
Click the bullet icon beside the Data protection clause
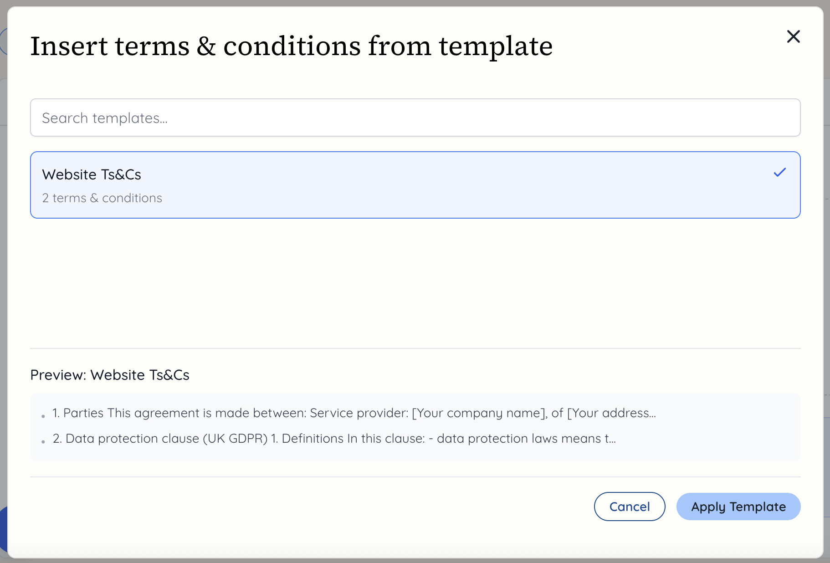(x=43, y=441)
